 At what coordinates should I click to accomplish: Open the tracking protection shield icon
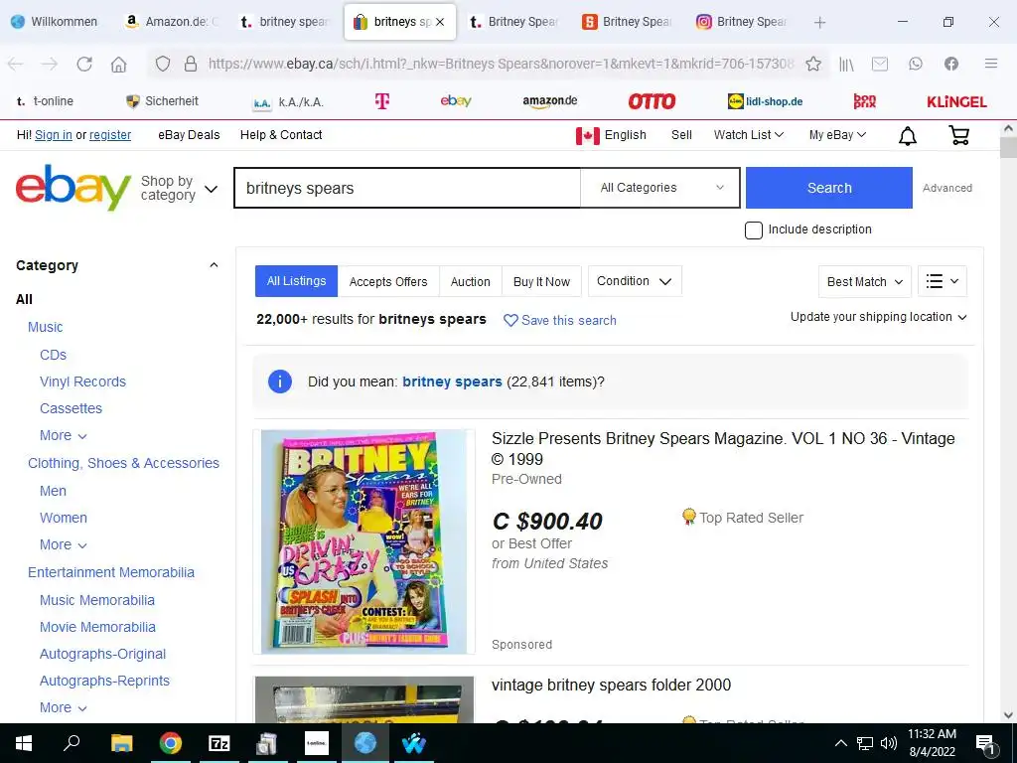point(163,64)
